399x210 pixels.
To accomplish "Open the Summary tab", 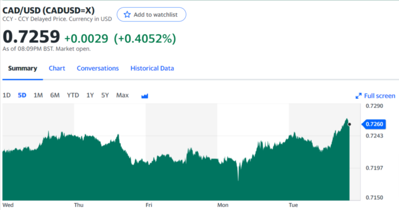I will 23,68.
